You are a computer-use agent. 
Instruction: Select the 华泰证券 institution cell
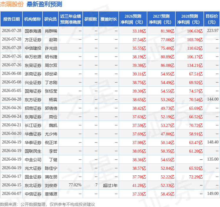[33, 143]
